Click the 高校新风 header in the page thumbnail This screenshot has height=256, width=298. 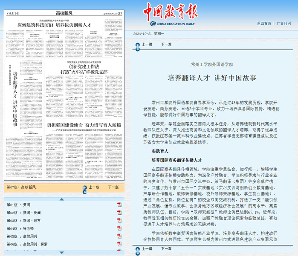click(x=64, y=13)
